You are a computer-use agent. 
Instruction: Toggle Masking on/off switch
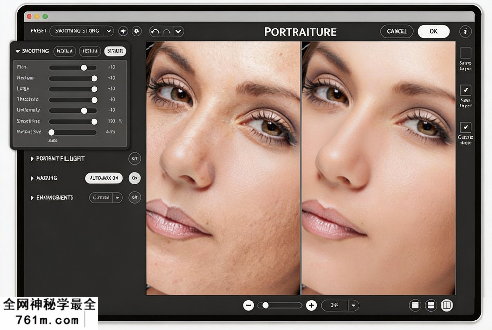[x=134, y=178]
